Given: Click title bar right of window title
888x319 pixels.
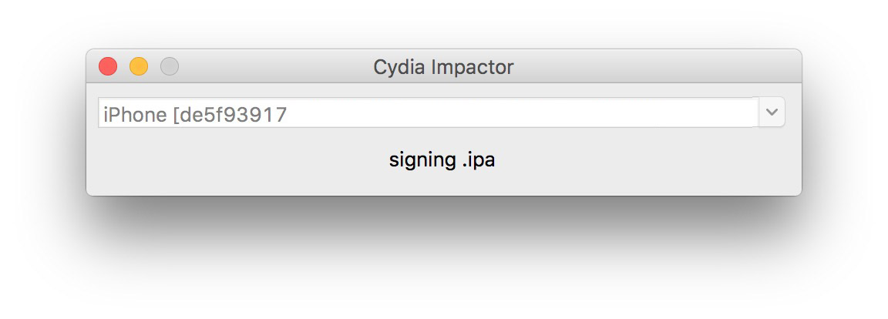Looking at the screenshot, I should pyautogui.click(x=655, y=67).
